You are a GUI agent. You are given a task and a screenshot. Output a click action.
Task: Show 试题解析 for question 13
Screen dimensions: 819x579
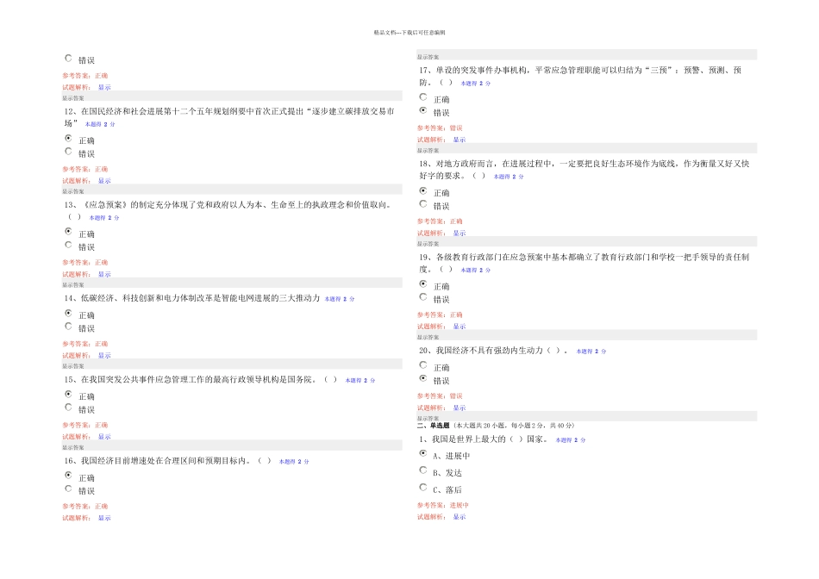coord(104,275)
